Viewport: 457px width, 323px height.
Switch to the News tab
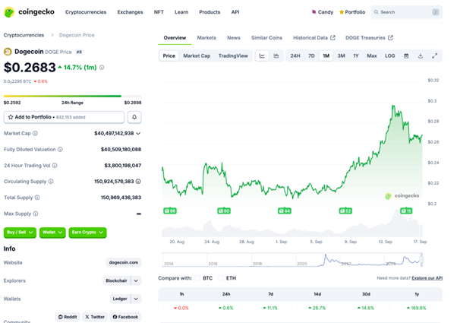(x=234, y=38)
